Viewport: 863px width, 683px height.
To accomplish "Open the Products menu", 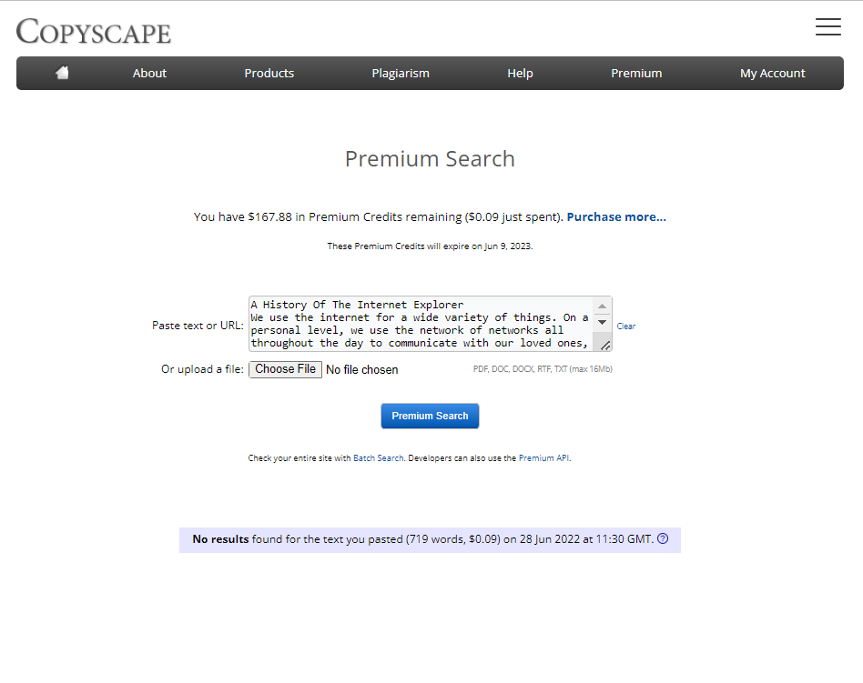I will pyautogui.click(x=269, y=73).
